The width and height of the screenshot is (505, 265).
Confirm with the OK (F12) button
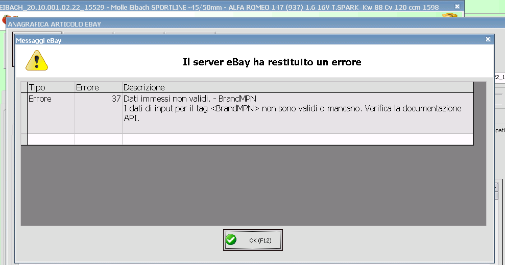253,240
